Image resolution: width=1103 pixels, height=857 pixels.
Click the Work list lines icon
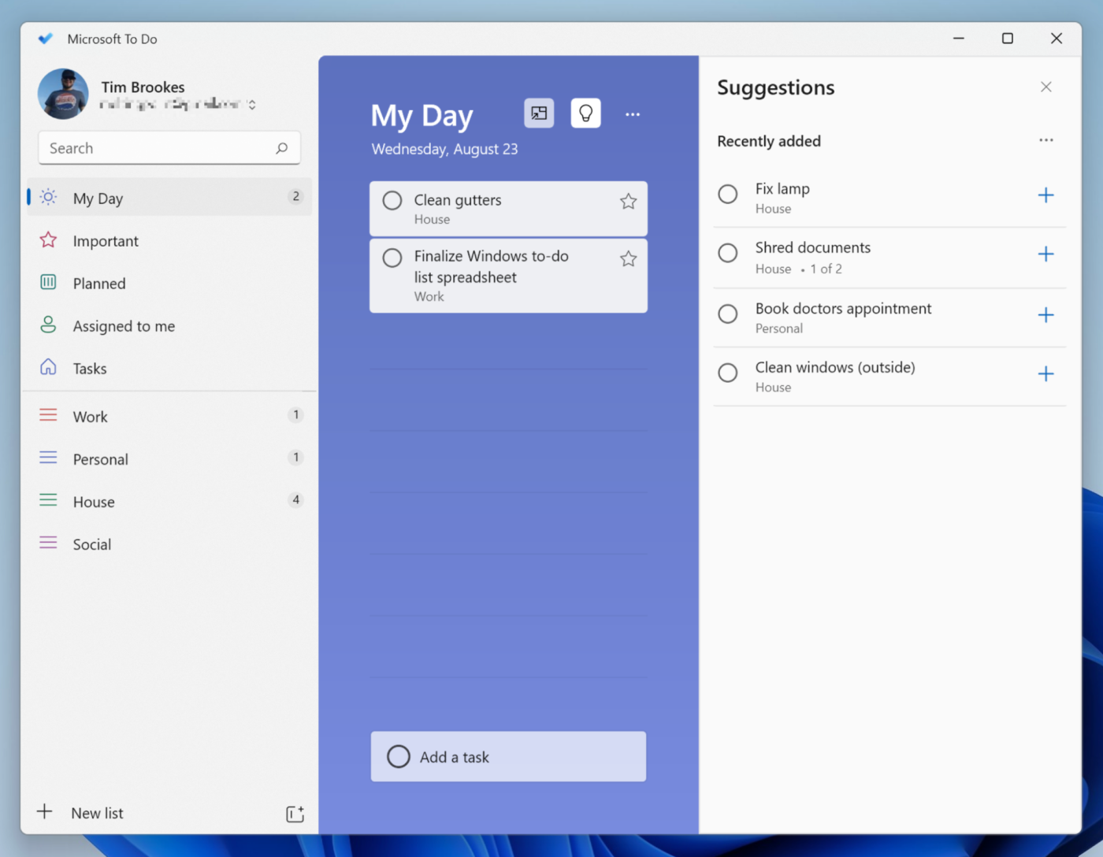coord(48,414)
